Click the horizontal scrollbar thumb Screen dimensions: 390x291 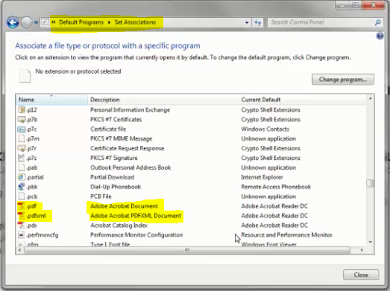(x=187, y=250)
